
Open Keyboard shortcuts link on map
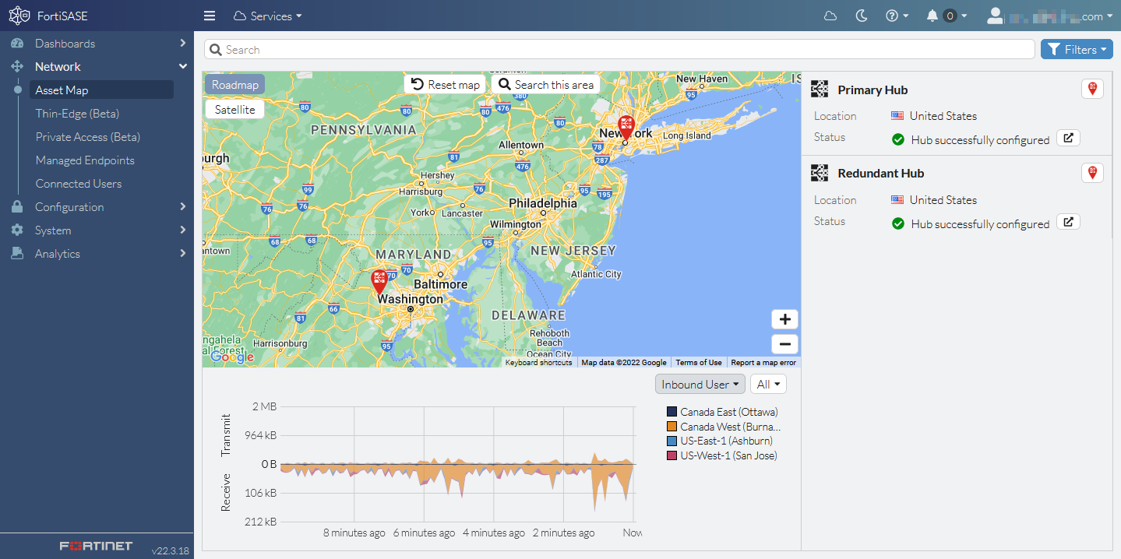coord(538,363)
